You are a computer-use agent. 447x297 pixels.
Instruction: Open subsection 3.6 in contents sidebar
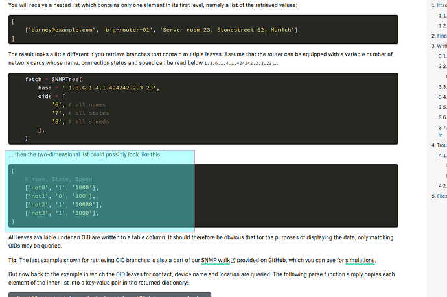click(x=442, y=117)
